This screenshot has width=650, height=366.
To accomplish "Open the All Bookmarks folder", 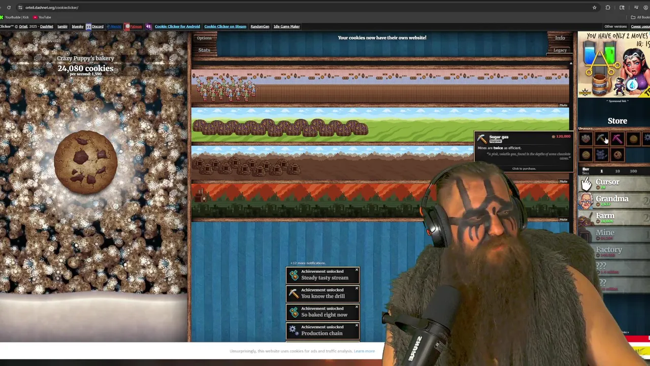I will point(640,17).
